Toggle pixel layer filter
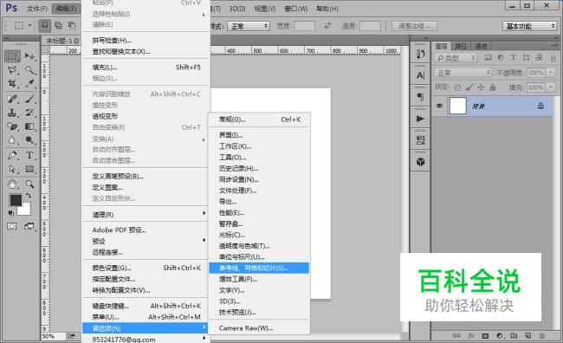This screenshot has width=563, height=343. tap(488, 58)
